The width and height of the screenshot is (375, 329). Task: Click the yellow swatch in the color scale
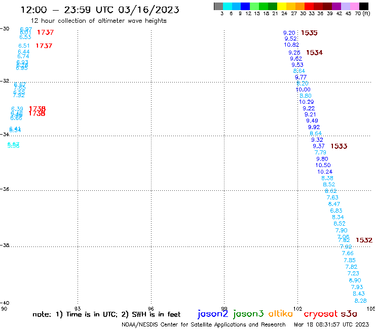tap(282, 6)
